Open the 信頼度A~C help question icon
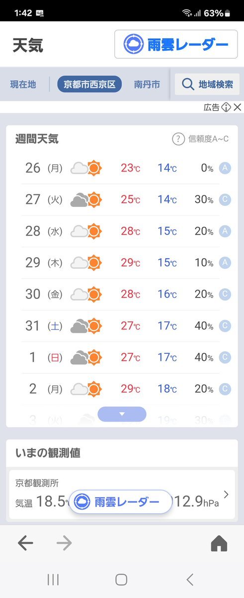 [x=178, y=139]
